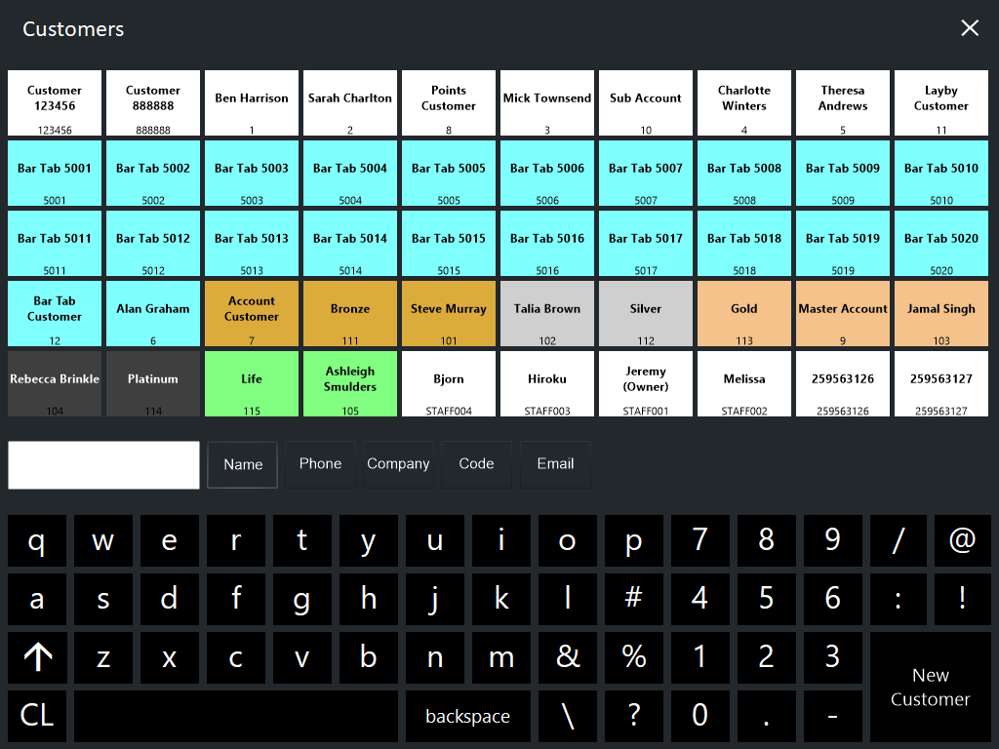This screenshot has height=749, width=999.
Task: Switch search filter to Code
Action: click(476, 464)
